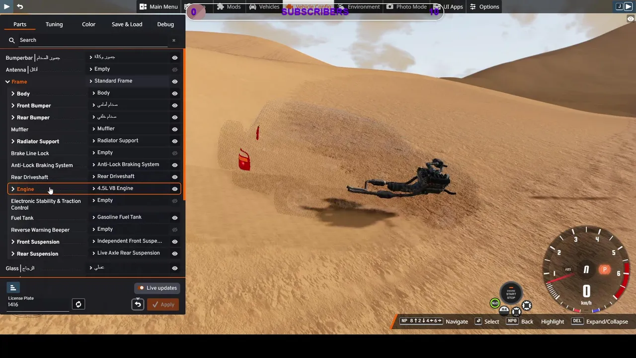Screen dimensions: 636x358
Task: Click the revert arrow next to Apply
Action: click(138, 304)
